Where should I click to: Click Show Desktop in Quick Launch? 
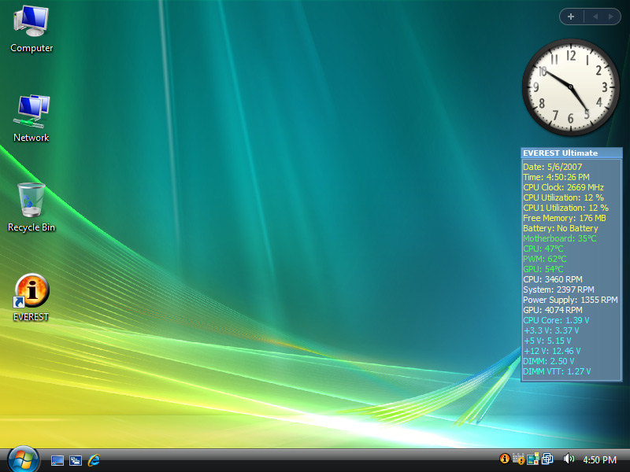coord(57,460)
